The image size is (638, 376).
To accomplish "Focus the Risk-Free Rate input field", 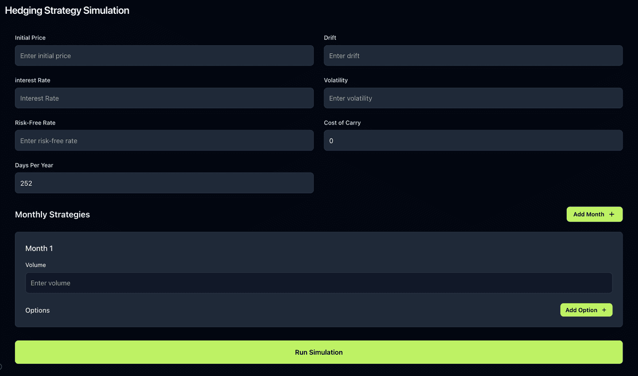I will pyautogui.click(x=164, y=140).
